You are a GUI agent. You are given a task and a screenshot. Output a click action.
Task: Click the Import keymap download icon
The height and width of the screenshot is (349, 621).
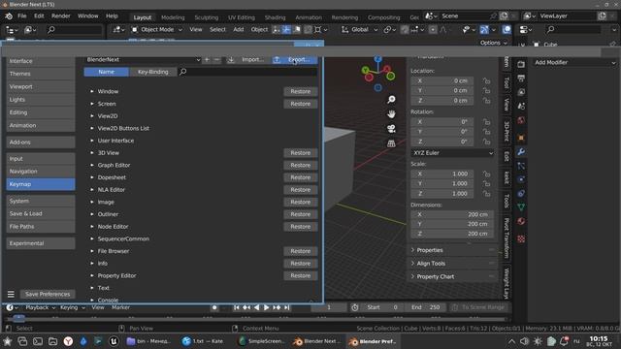click(x=231, y=60)
